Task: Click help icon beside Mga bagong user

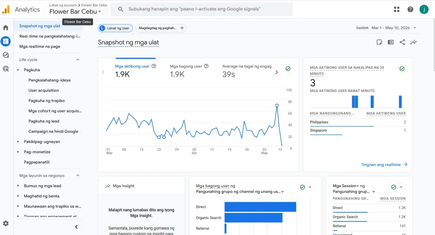Action: click(206, 66)
